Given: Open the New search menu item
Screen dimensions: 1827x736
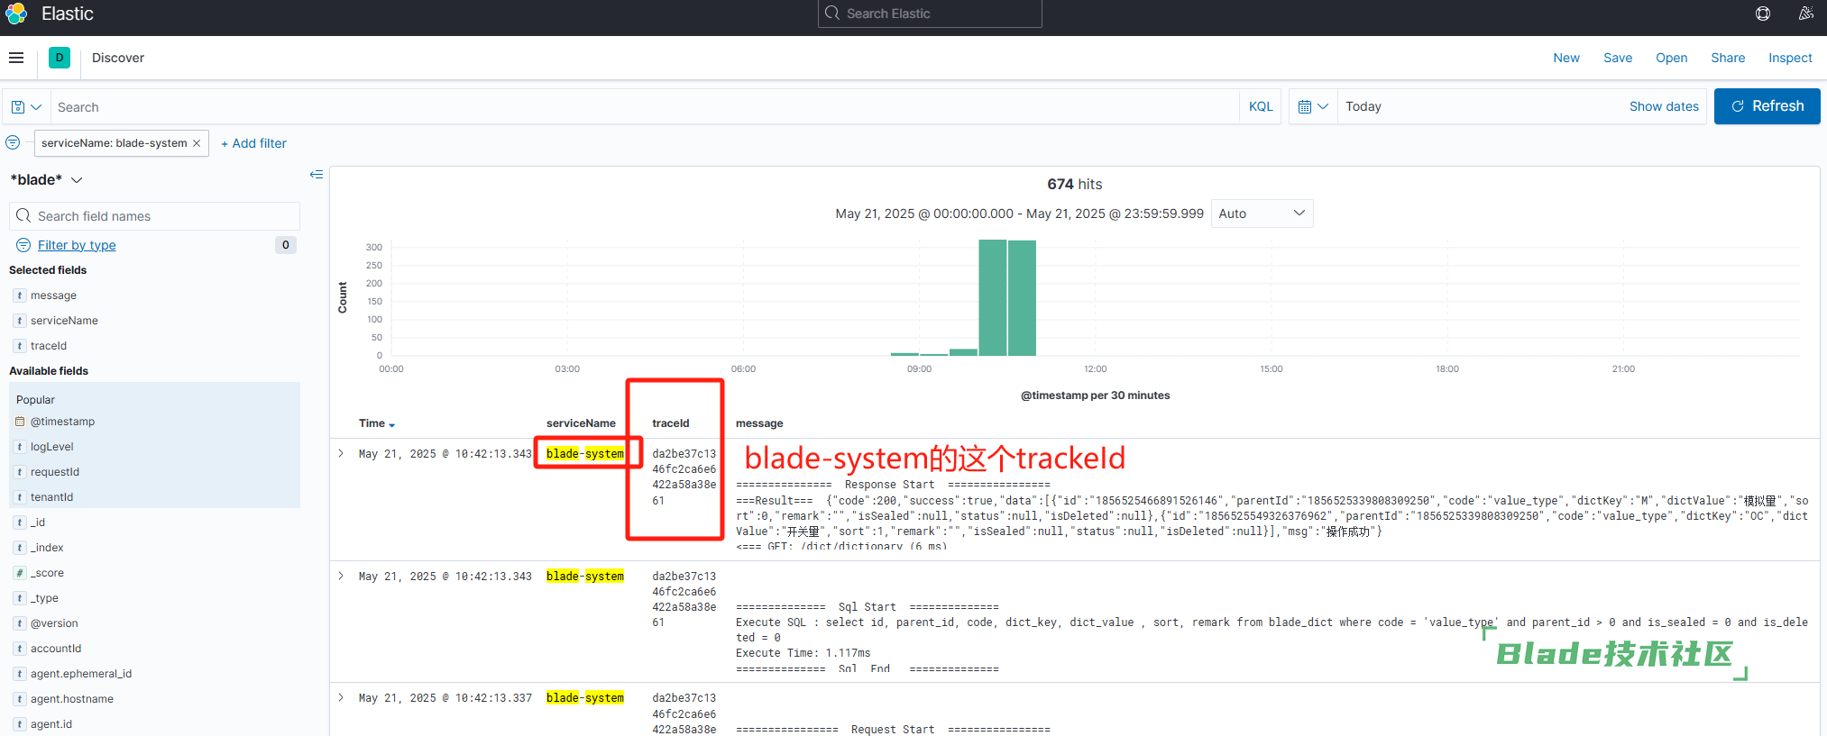Looking at the screenshot, I should pyautogui.click(x=1566, y=58).
